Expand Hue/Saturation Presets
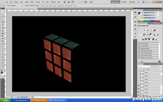Screen dimensions: 163x102 (140, 51)
